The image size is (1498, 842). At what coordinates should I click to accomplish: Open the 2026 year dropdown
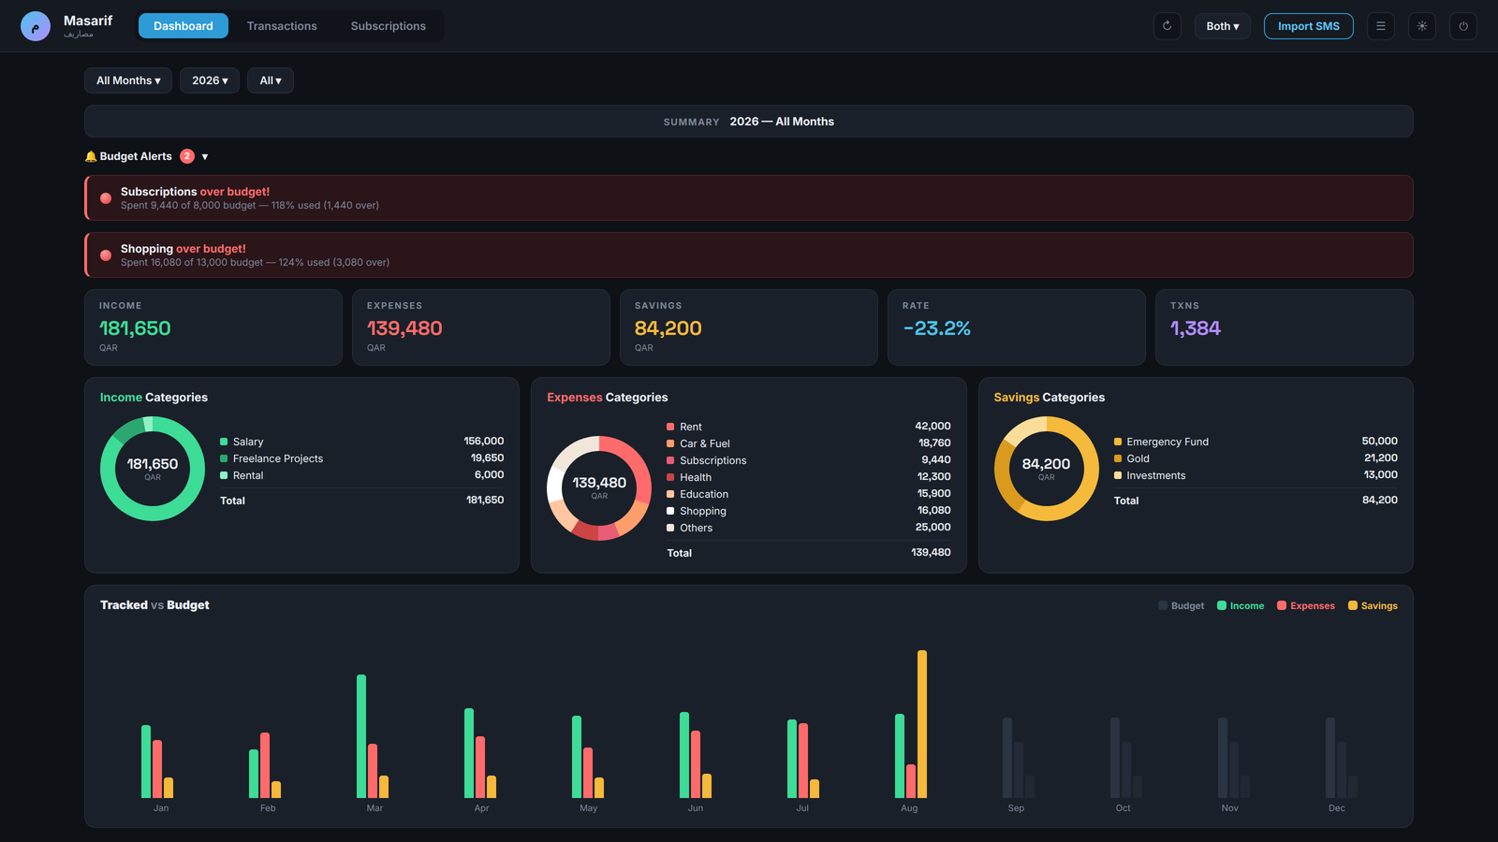(210, 80)
